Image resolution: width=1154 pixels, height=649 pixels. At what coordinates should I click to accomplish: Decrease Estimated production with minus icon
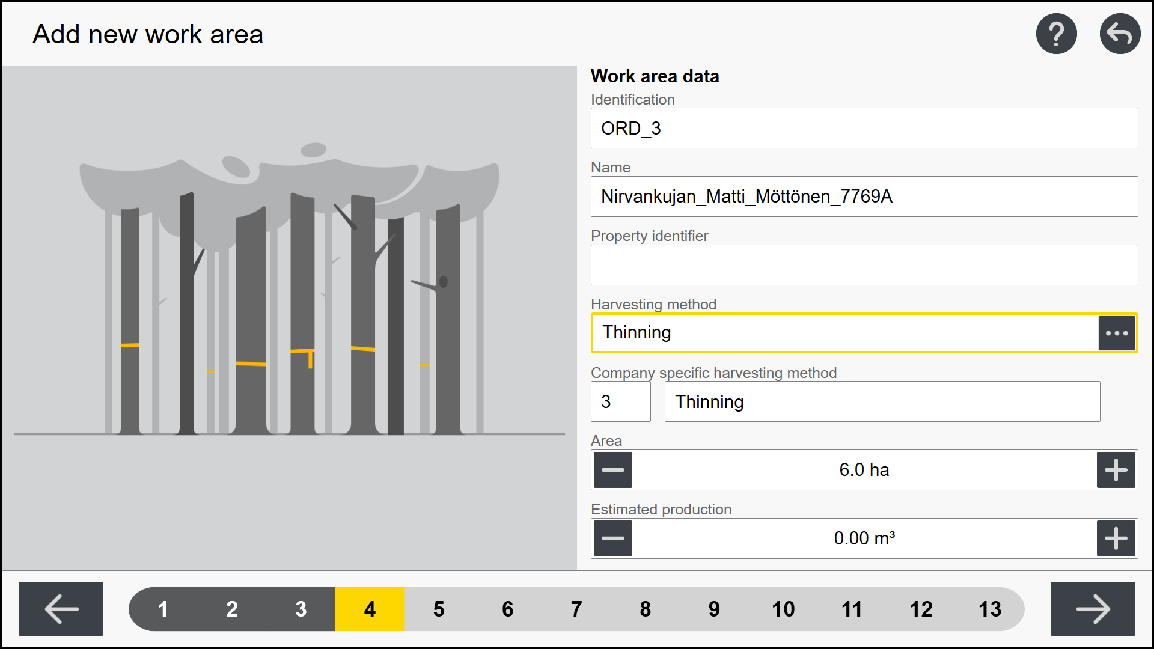point(612,538)
